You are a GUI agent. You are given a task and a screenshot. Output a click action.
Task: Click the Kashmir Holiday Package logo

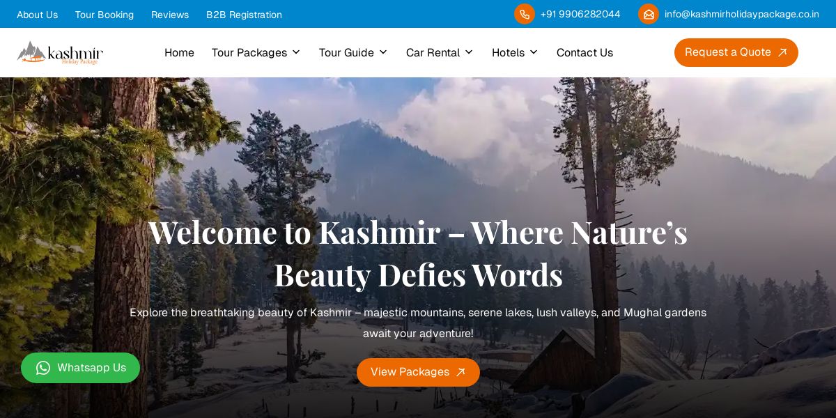(x=60, y=53)
